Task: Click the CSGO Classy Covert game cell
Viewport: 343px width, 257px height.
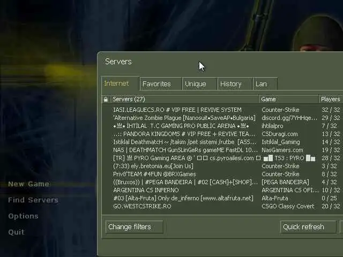Action: [x=288, y=206]
